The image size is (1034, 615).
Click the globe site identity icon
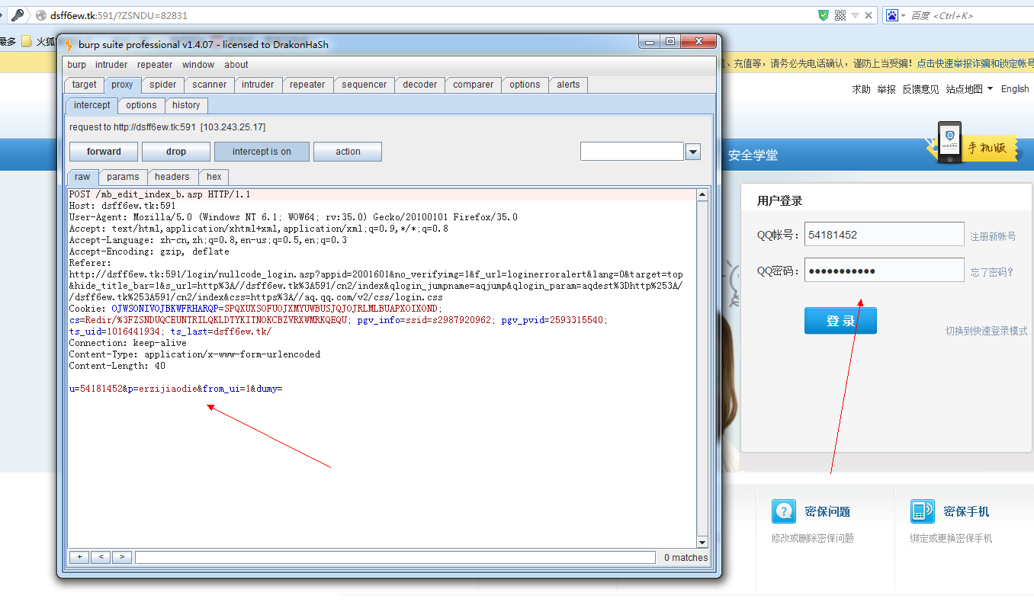pos(41,15)
